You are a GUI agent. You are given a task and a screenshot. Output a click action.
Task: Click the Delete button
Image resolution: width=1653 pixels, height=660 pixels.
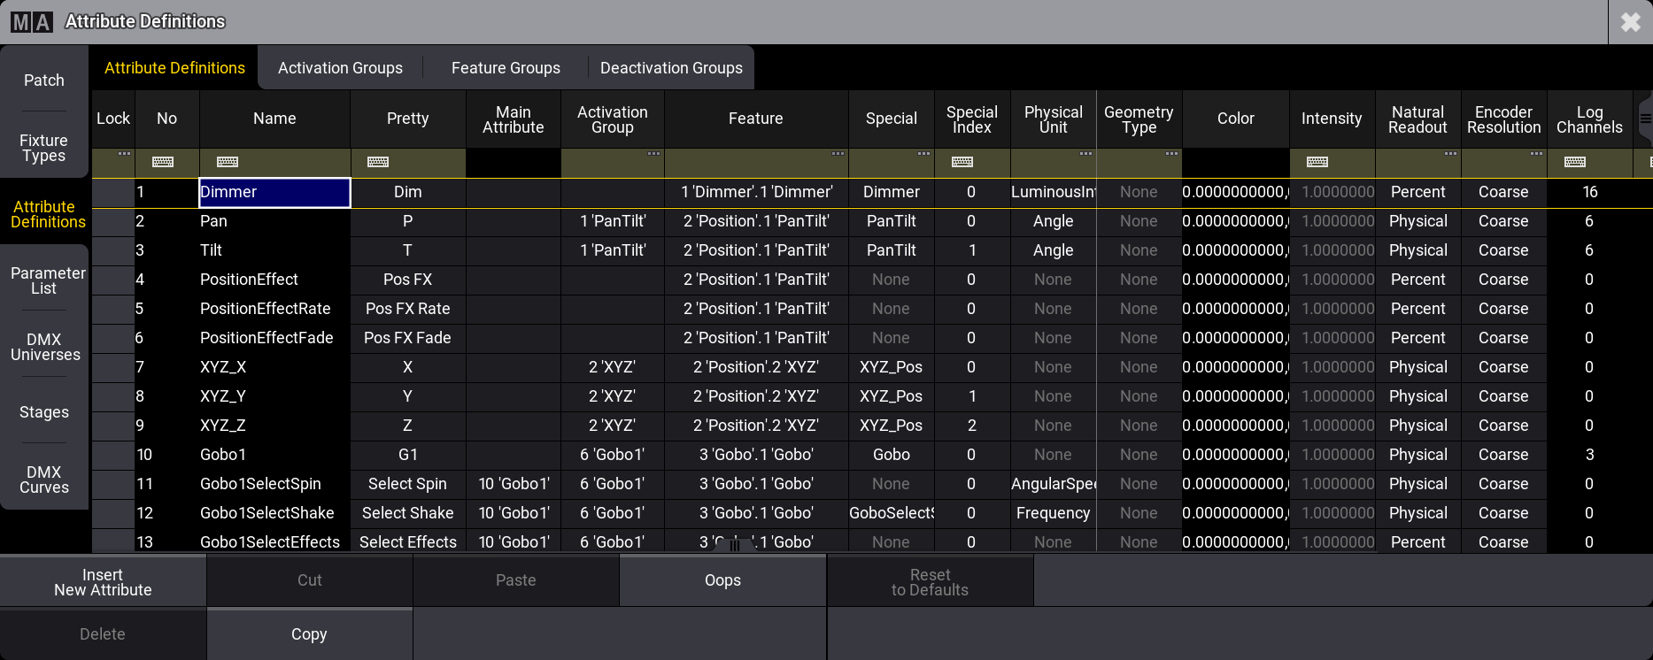click(x=103, y=634)
